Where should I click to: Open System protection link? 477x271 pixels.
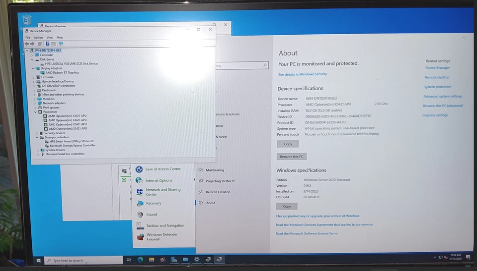pyautogui.click(x=437, y=87)
